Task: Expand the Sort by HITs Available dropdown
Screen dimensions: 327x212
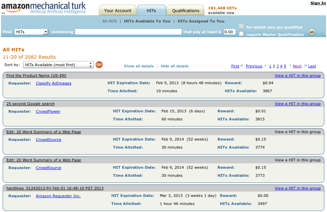Action: [x=58, y=65]
